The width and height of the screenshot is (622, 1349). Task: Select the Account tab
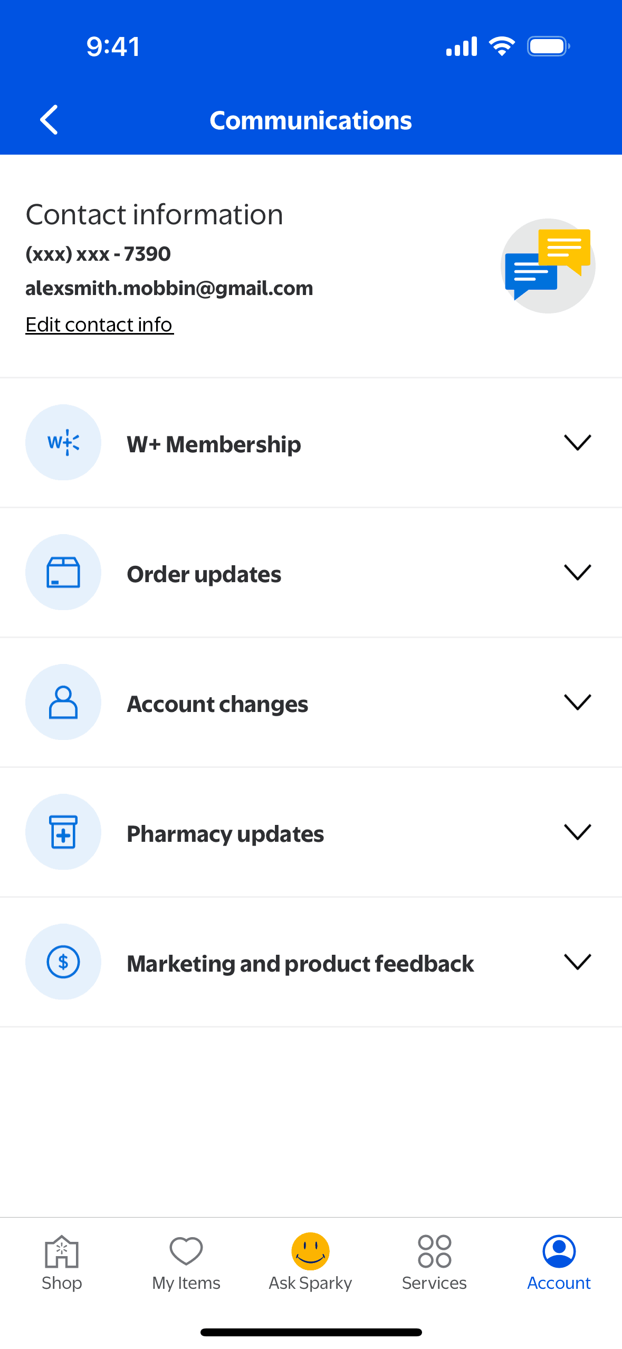pyautogui.click(x=559, y=1261)
